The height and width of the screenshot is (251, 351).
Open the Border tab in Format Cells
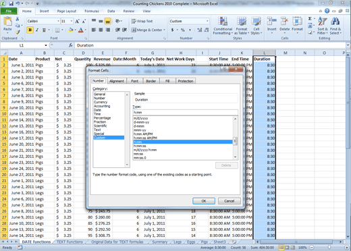[x=151, y=81]
